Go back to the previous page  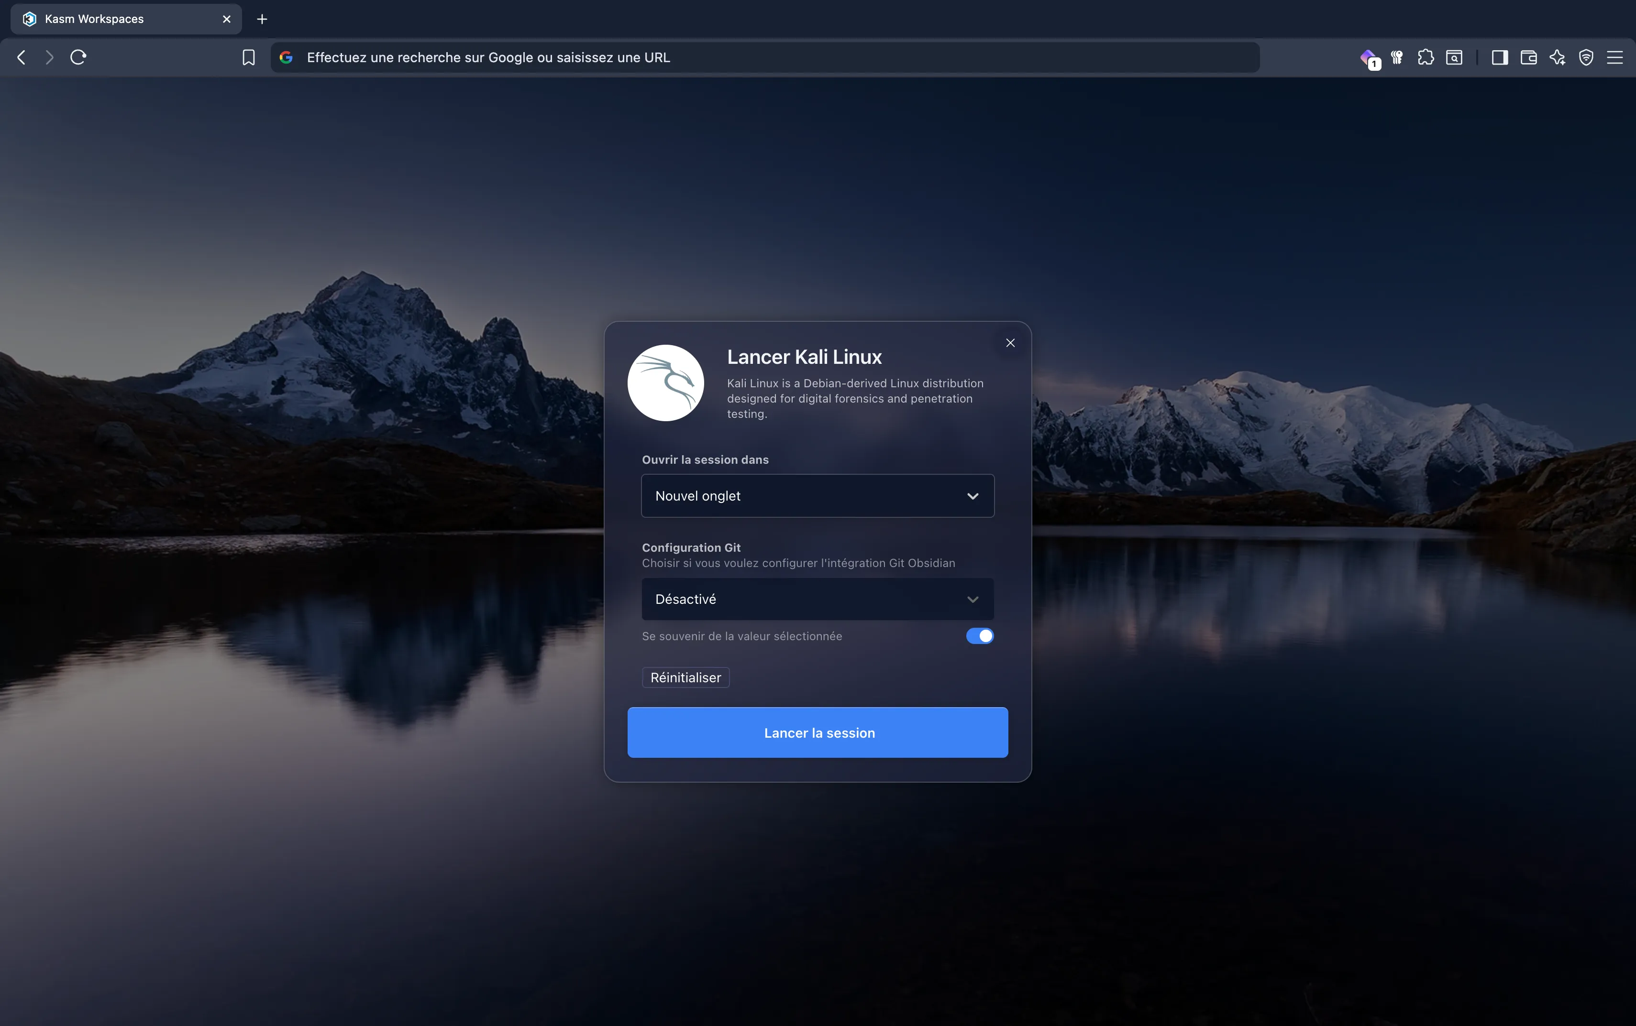(x=21, y=57)
